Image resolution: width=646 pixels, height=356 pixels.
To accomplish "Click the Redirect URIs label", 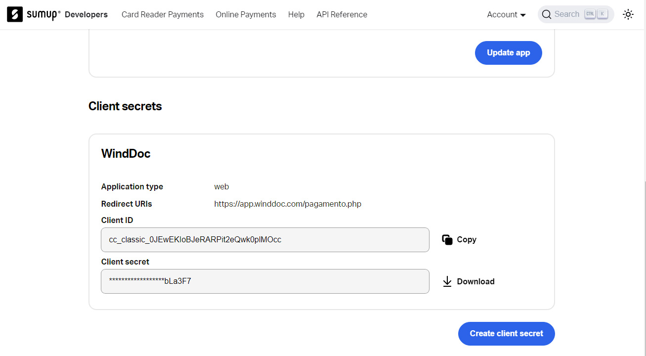I will tap(127, 204).
